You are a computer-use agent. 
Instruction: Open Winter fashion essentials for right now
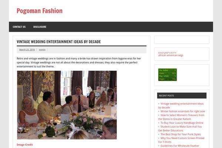pyautogui.click(x=183, y=111)
